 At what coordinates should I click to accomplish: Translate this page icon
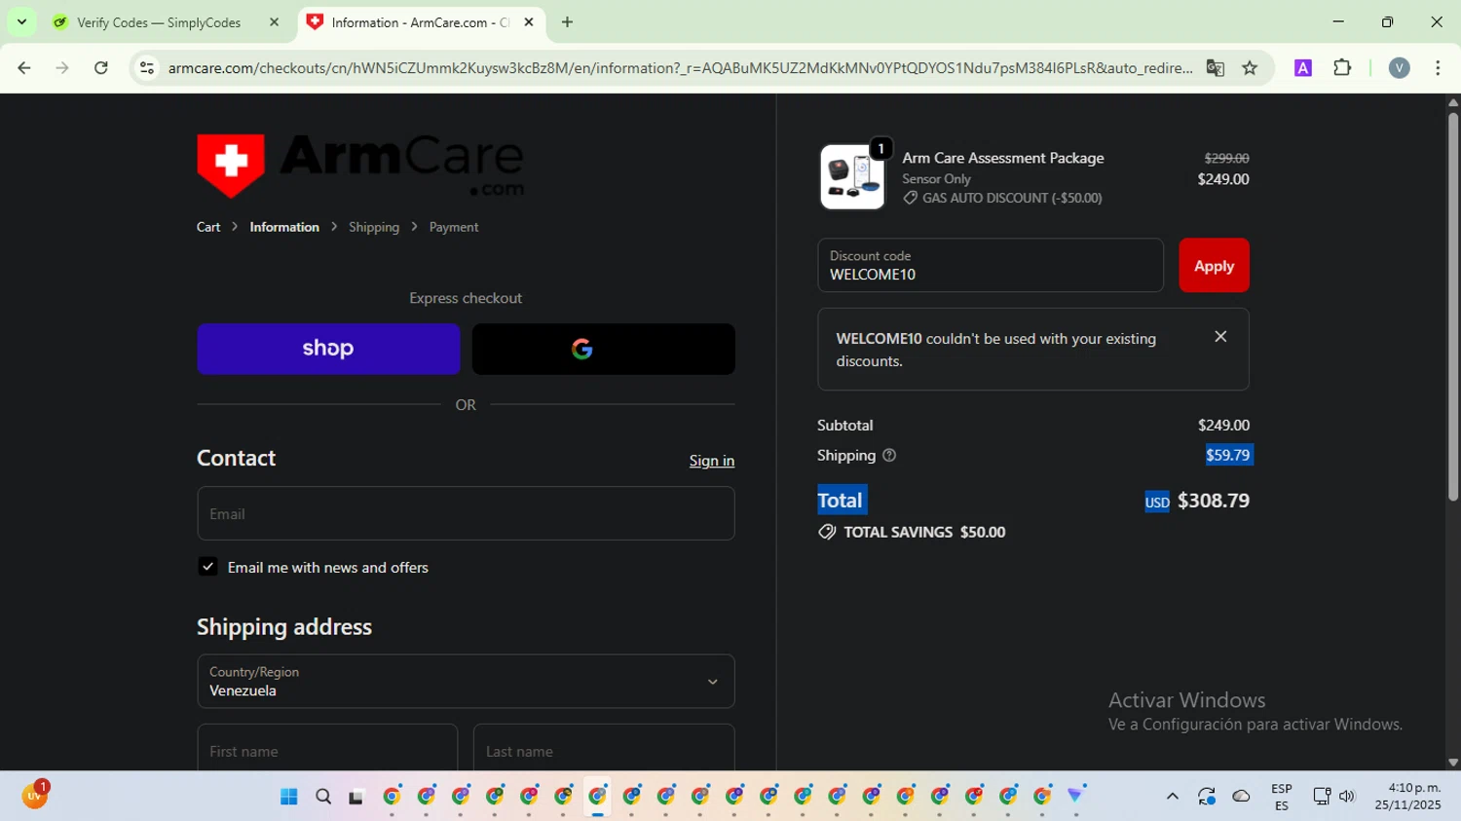(x=1216, y=68)
